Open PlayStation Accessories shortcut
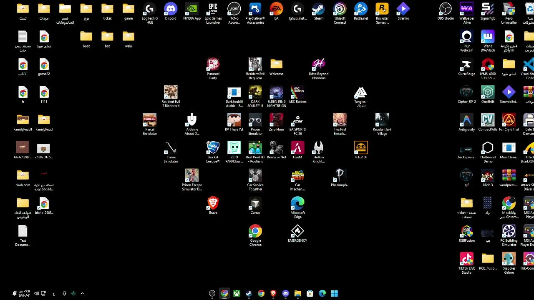The width and height of the screenshot is (534, 300). pos(255,13)
